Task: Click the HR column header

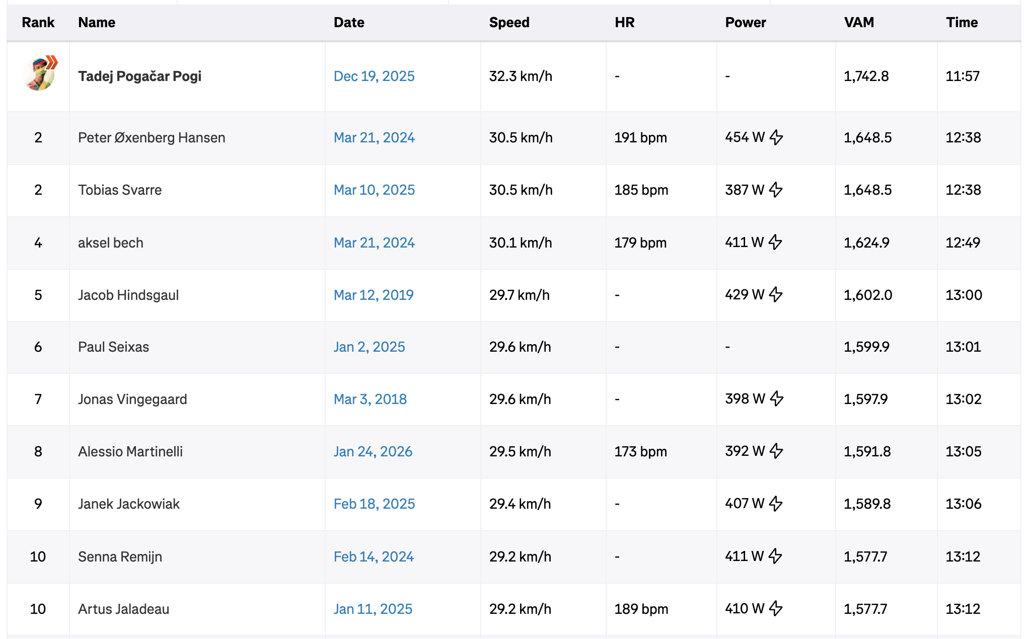Action: click(624, 22)
